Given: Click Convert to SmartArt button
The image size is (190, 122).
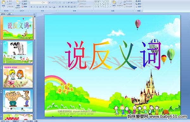Looking at the screenshot, I should click(85, 7).
